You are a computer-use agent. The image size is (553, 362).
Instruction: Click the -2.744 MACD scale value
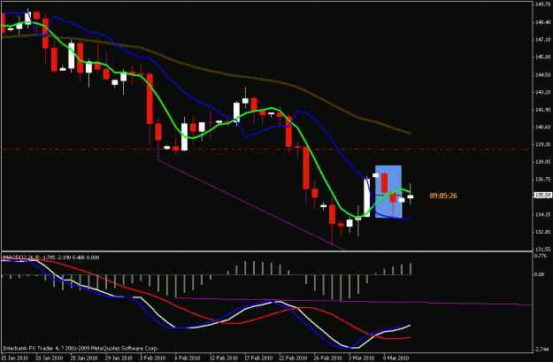pyautogui.click(x=541, y=349)
